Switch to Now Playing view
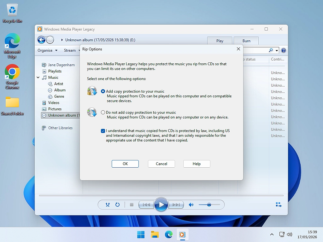The image size is (323, 242). 279,205
